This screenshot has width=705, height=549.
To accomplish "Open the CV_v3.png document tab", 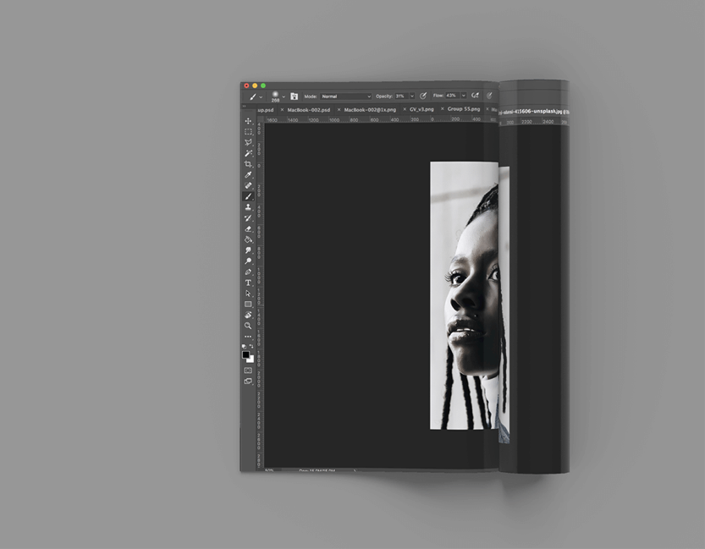I will pyautogui.click(x=421, y=110).
